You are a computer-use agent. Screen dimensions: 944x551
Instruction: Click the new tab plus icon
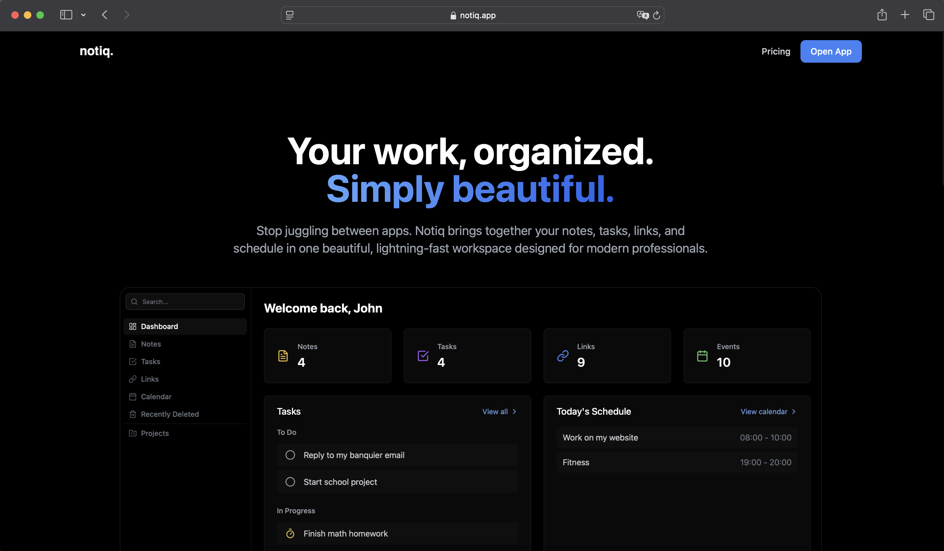pyautogui.click(x=905, y=15)
